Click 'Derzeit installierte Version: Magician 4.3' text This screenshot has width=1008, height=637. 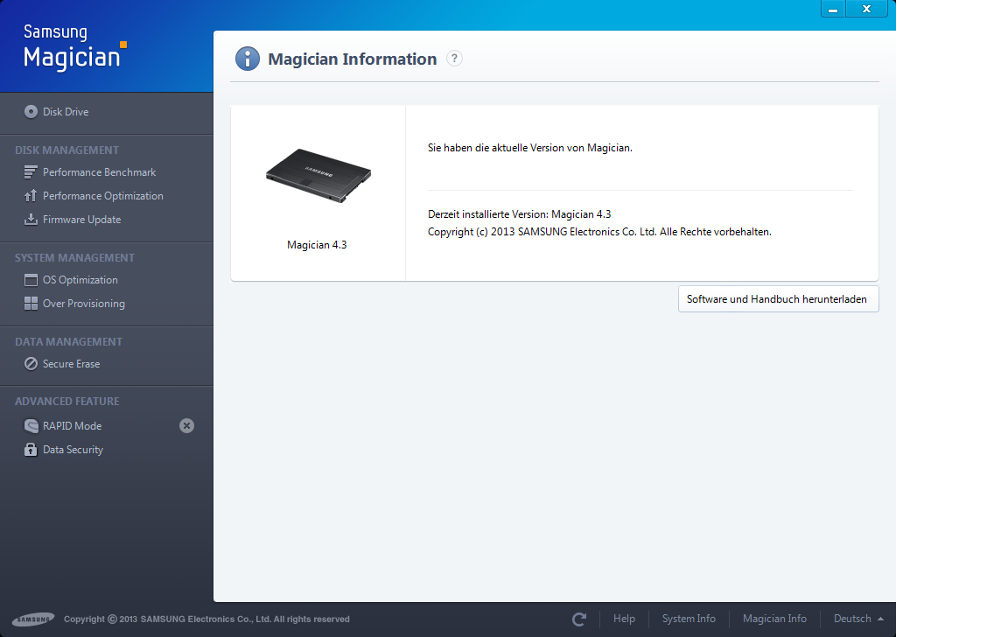pyautogui.click(x=520, y=214)
